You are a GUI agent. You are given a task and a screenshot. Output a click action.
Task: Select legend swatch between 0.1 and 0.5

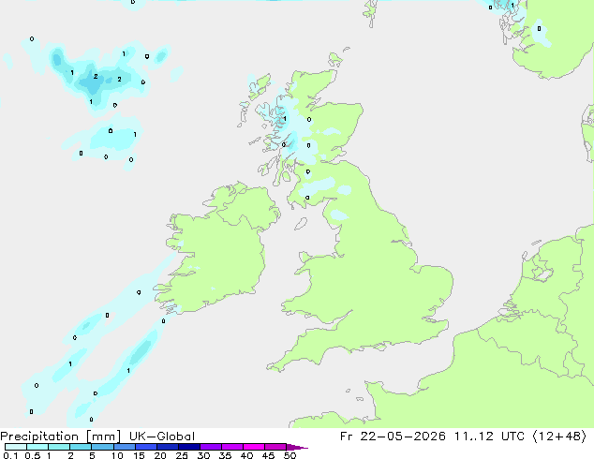[x=16, y=447]
